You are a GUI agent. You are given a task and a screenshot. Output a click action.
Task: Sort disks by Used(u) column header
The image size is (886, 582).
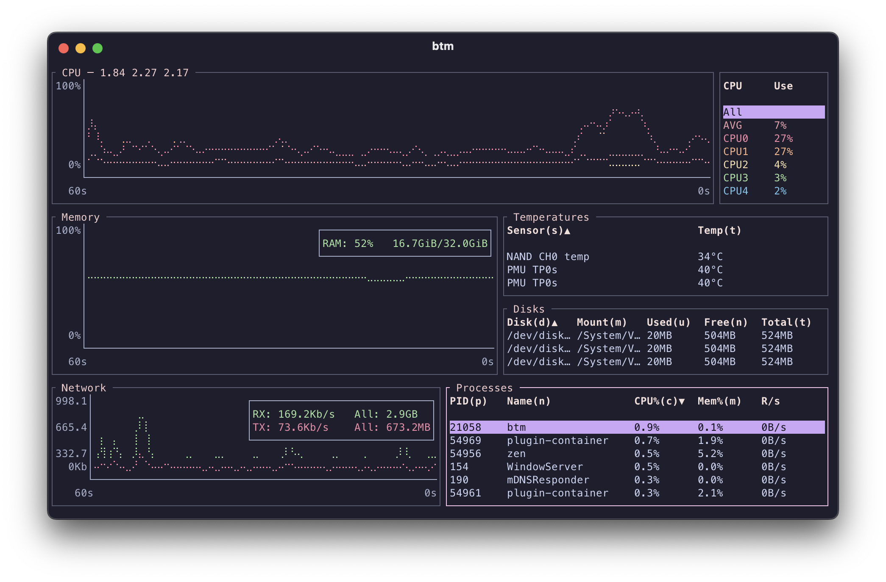(x=669, y=322)
